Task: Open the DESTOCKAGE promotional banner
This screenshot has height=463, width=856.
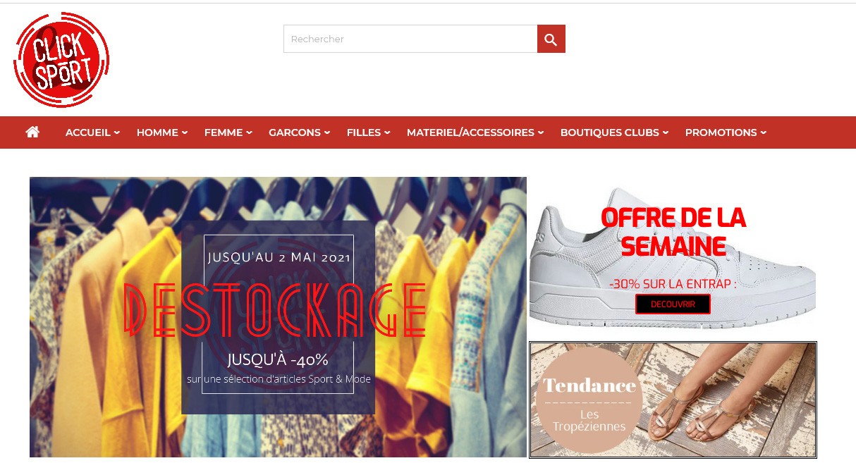Action: point(278,317)
